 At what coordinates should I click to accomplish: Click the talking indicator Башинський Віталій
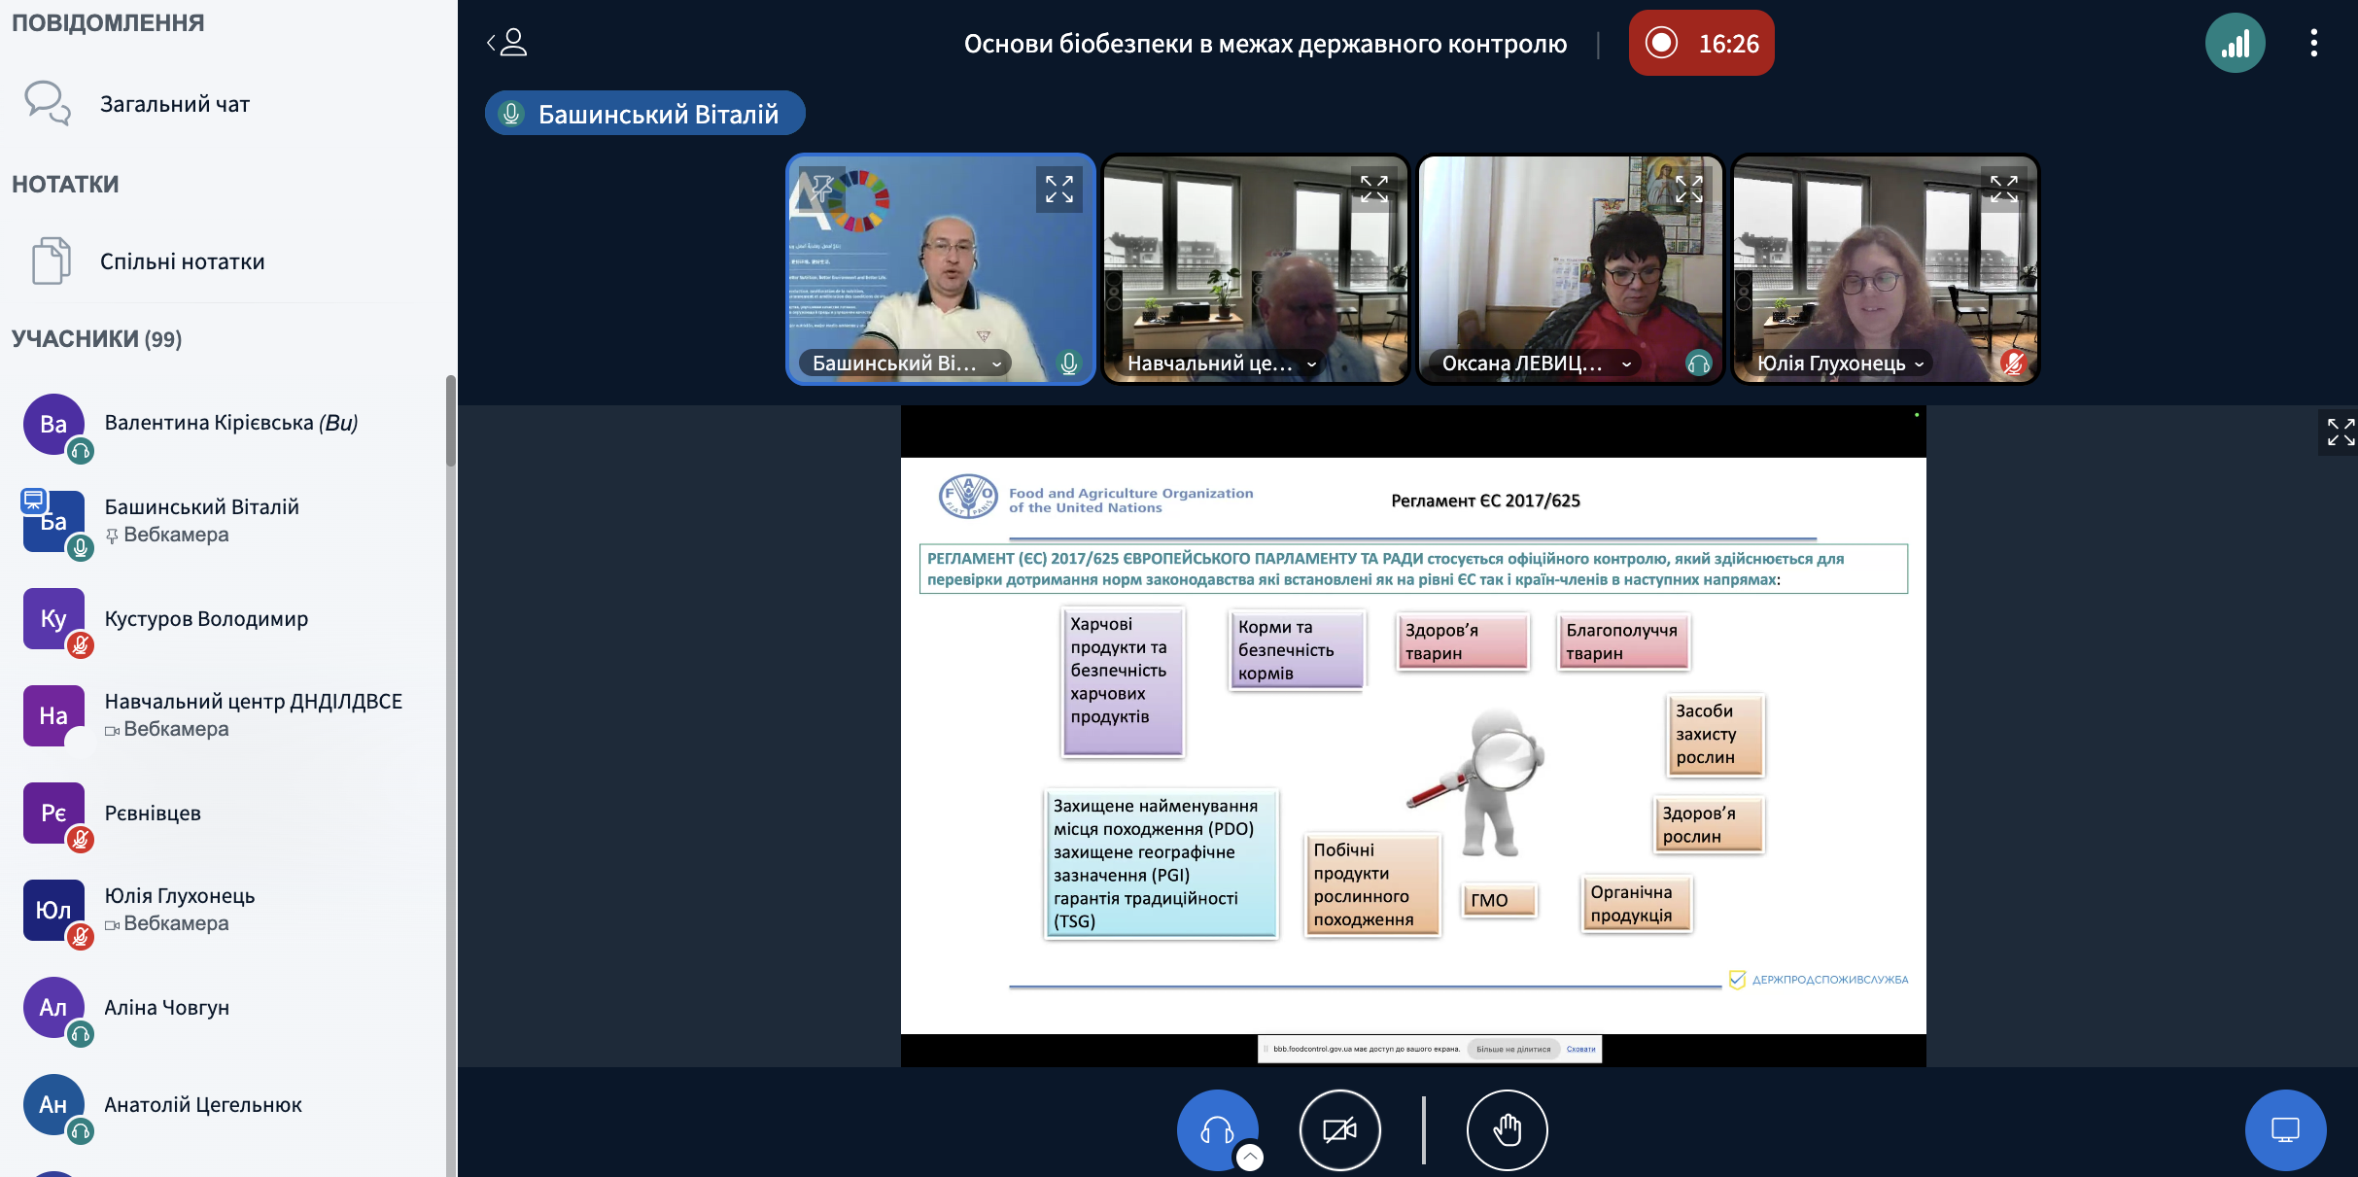(644, 114)
